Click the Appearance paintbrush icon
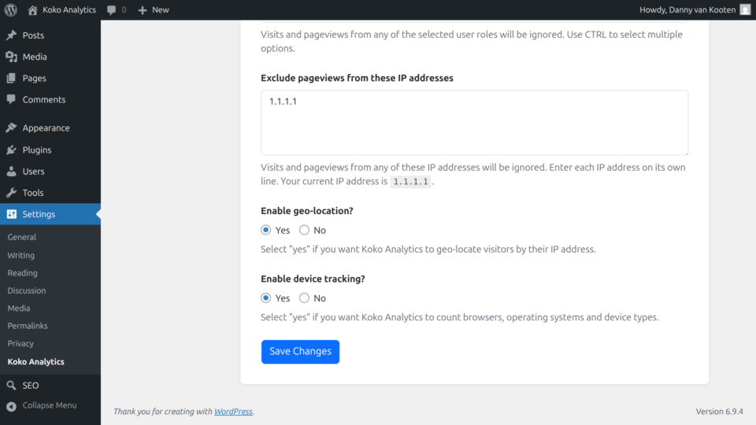The height and width of the screenshot is (425, 756). click(11, 128)
